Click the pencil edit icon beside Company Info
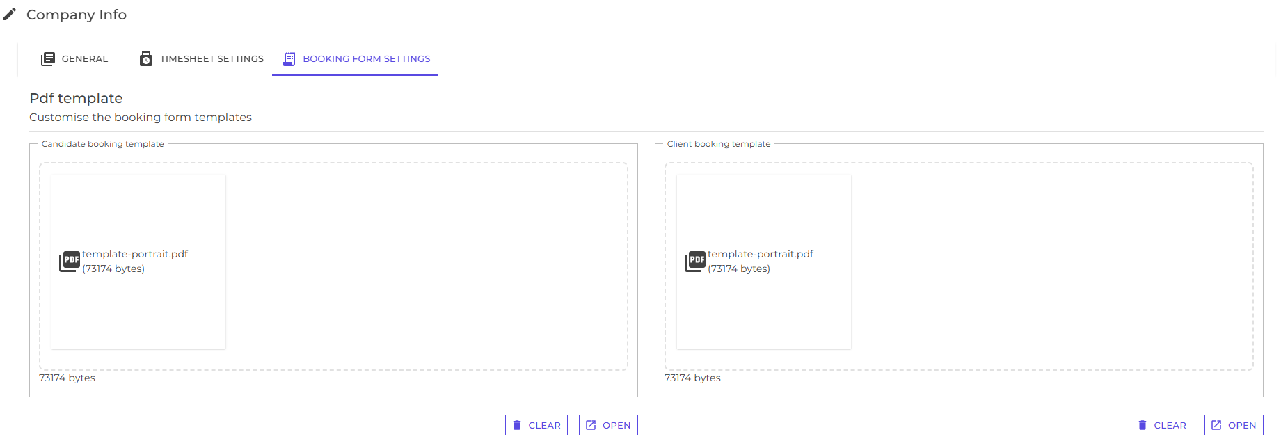The height and width of the screenshot is (448, 1281). tap(10, 15)
